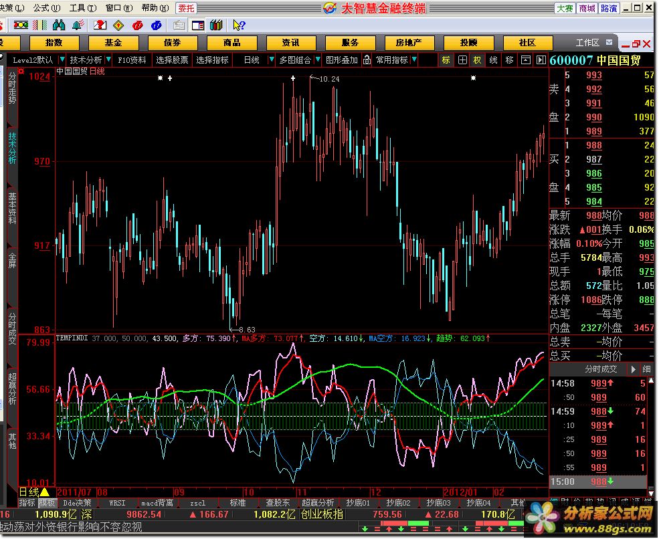Click the 工作区 red restore window icon
Viewport: 659px width, 539px height.
tap(636, 43)
